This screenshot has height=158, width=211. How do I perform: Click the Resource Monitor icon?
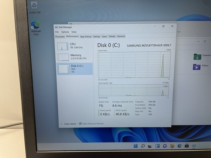[80, 123]
